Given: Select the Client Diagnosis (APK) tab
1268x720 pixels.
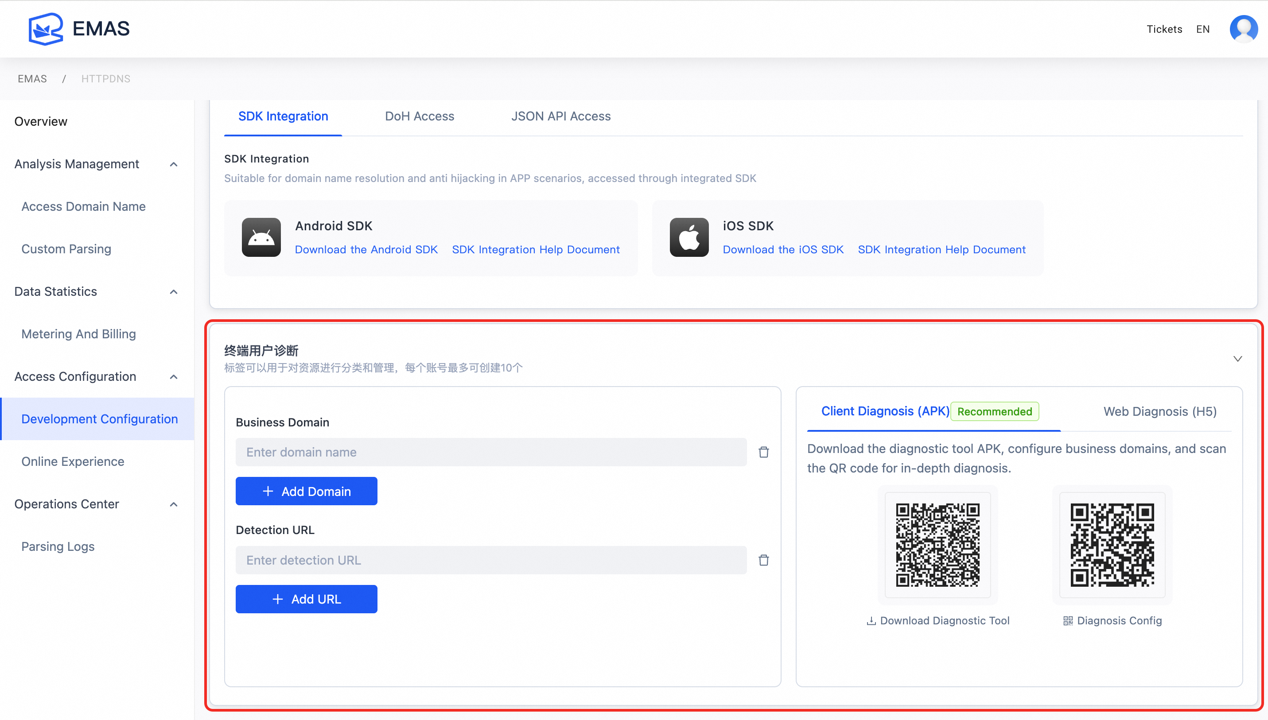Looking at the screenshot, I should 885,411.
